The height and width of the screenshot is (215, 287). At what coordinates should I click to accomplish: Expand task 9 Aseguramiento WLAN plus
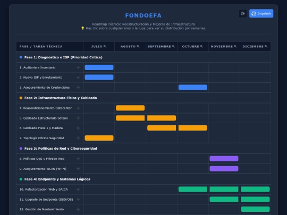point(78,169)
